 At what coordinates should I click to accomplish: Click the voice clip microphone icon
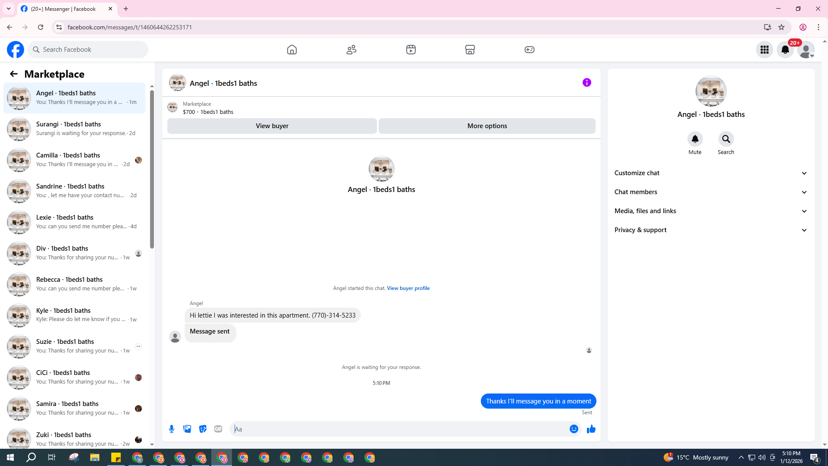click(x=172, y=429)
